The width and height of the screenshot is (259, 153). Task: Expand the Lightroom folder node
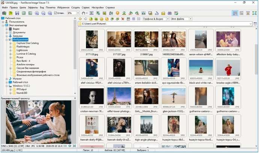point(11,50)
